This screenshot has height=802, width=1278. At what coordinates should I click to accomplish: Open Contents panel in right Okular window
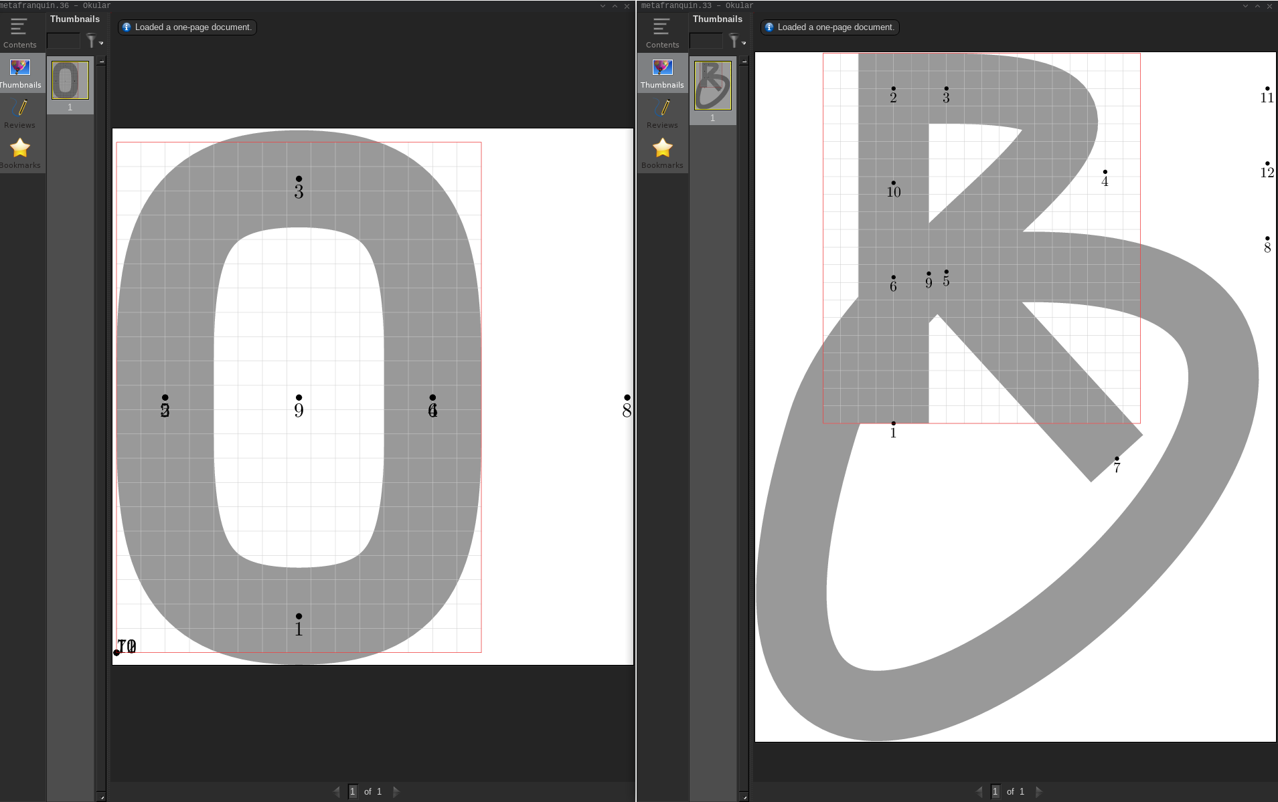[x=662, y=33]
